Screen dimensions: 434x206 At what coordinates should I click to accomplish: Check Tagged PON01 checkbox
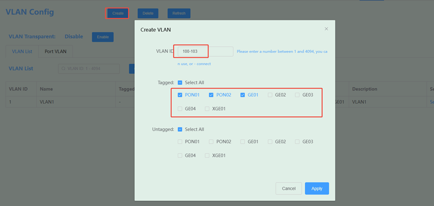[180, 95]
